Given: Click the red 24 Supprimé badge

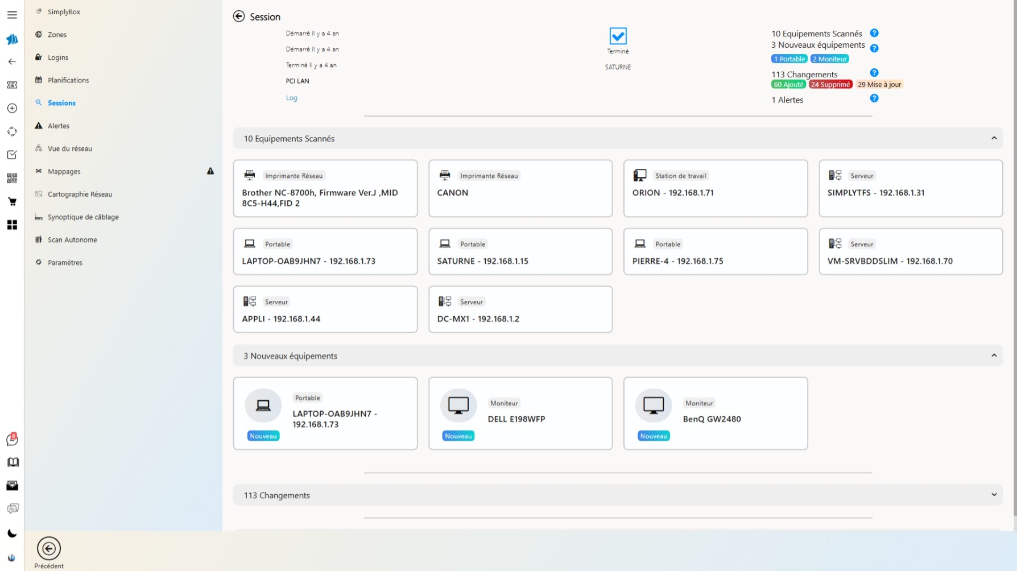Looking at the screenshot, I should (830, 85).
